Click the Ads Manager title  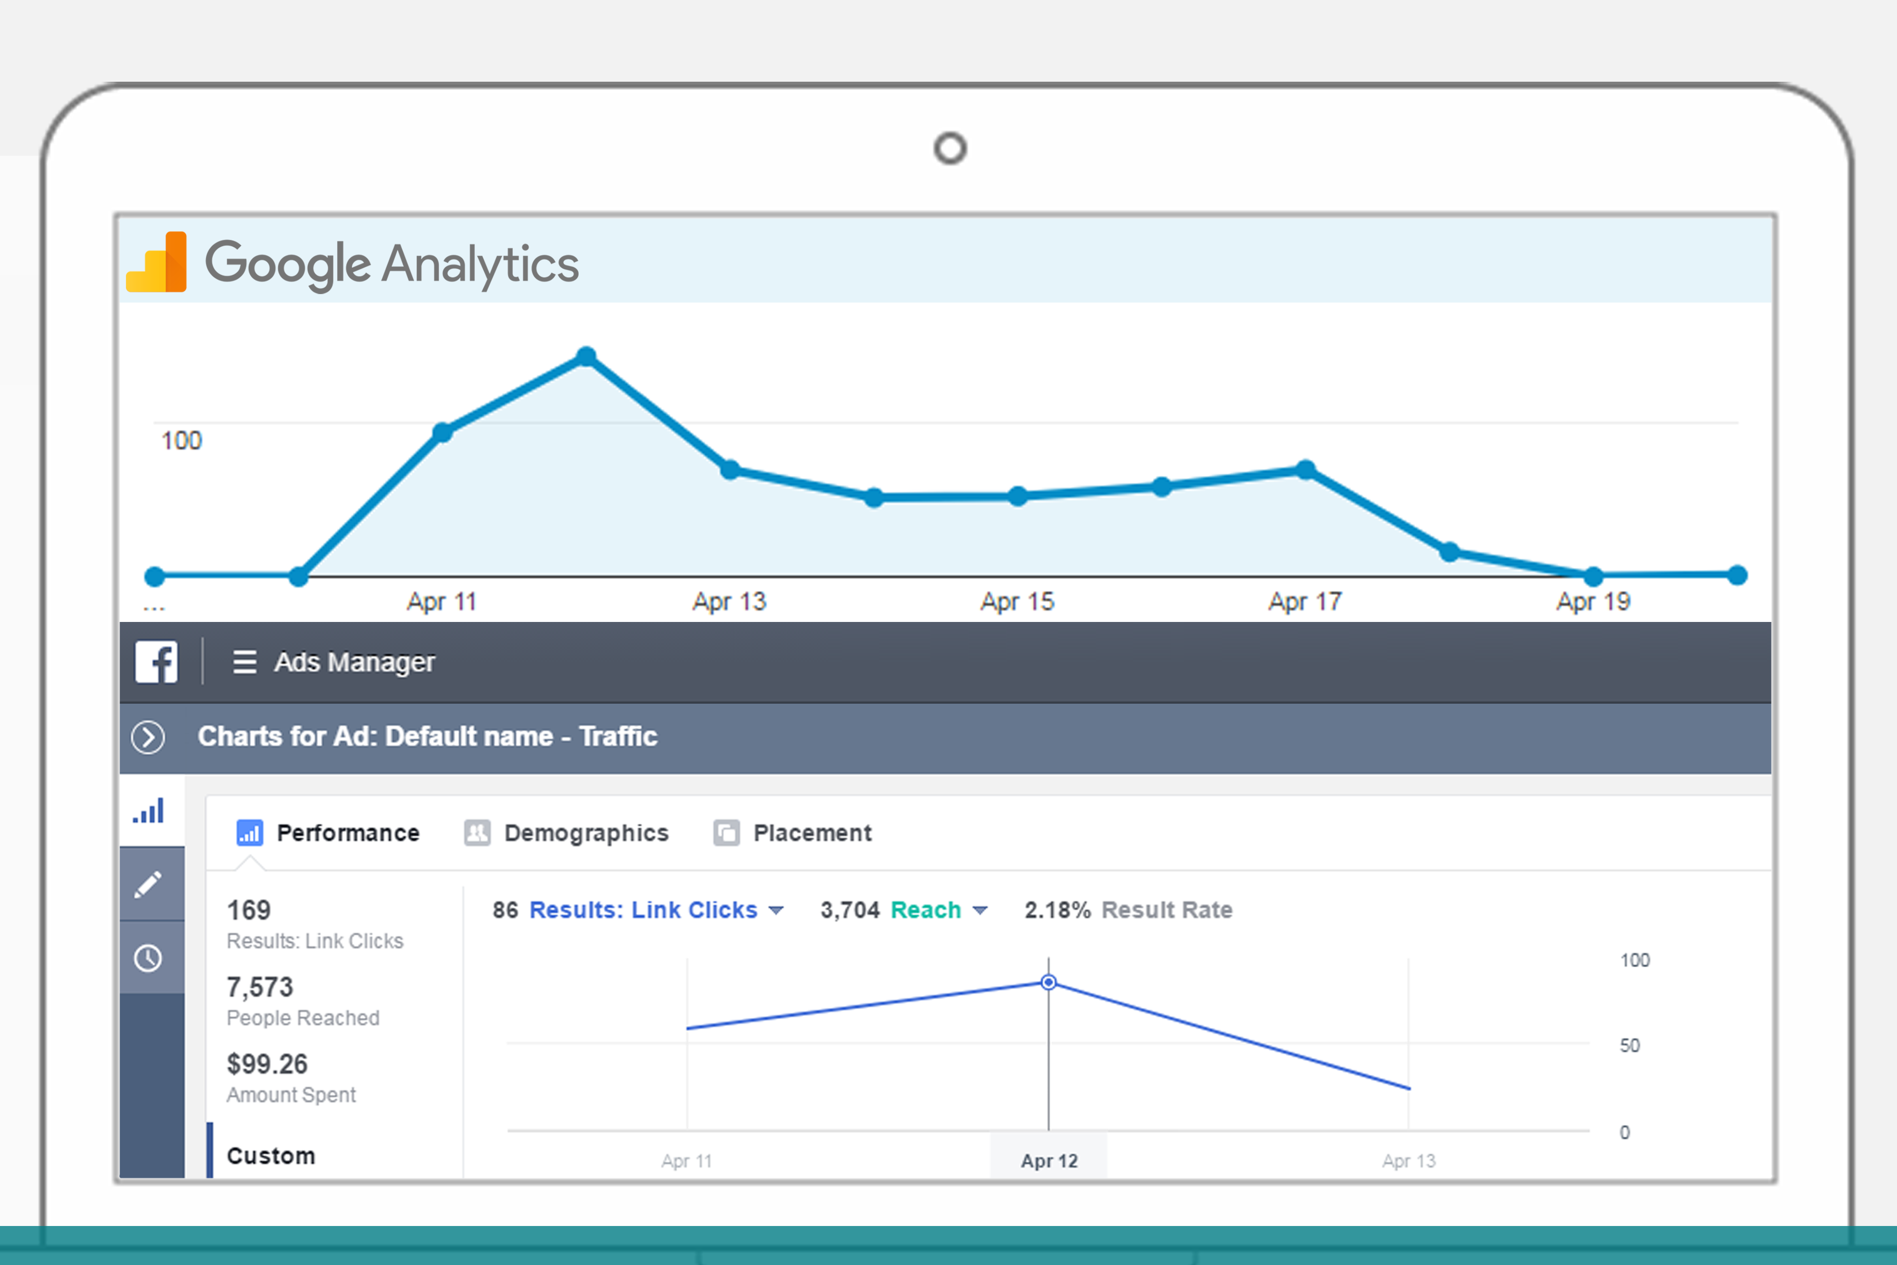click(354, 663)
